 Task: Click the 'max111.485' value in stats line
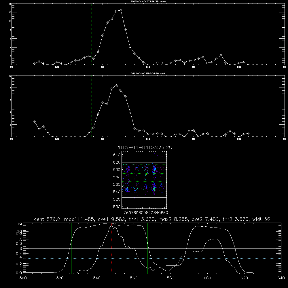[80, 219]
